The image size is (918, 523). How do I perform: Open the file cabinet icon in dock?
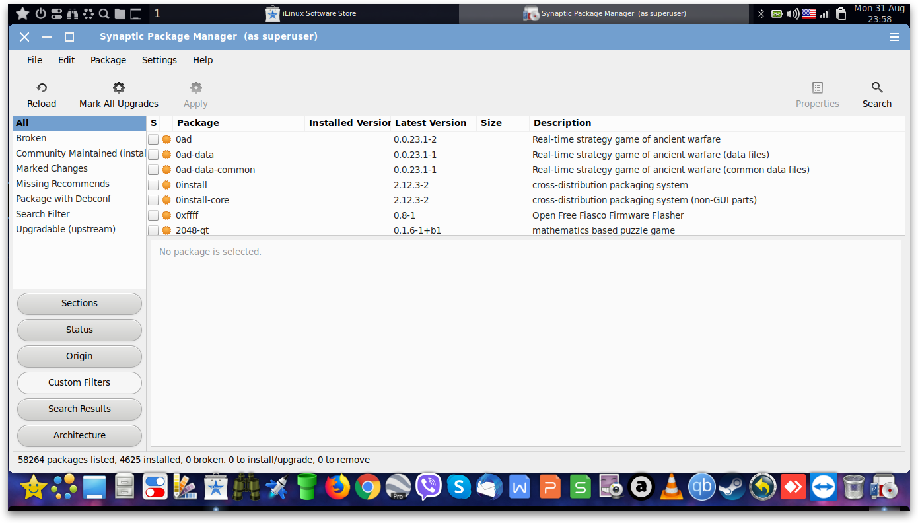(125, 487)
